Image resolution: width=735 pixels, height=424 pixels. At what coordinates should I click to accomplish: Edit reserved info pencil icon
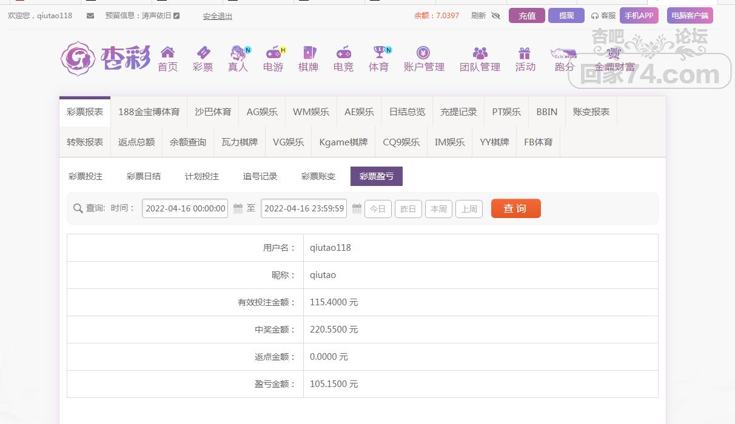point(176,16)
